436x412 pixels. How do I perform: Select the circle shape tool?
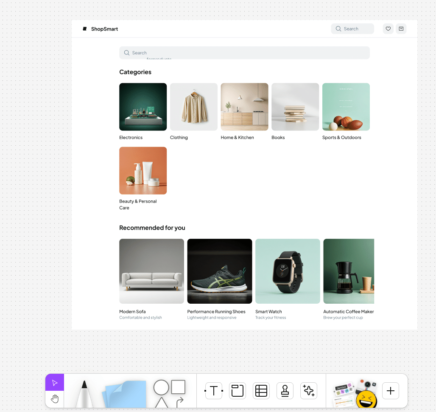point(161,387)
